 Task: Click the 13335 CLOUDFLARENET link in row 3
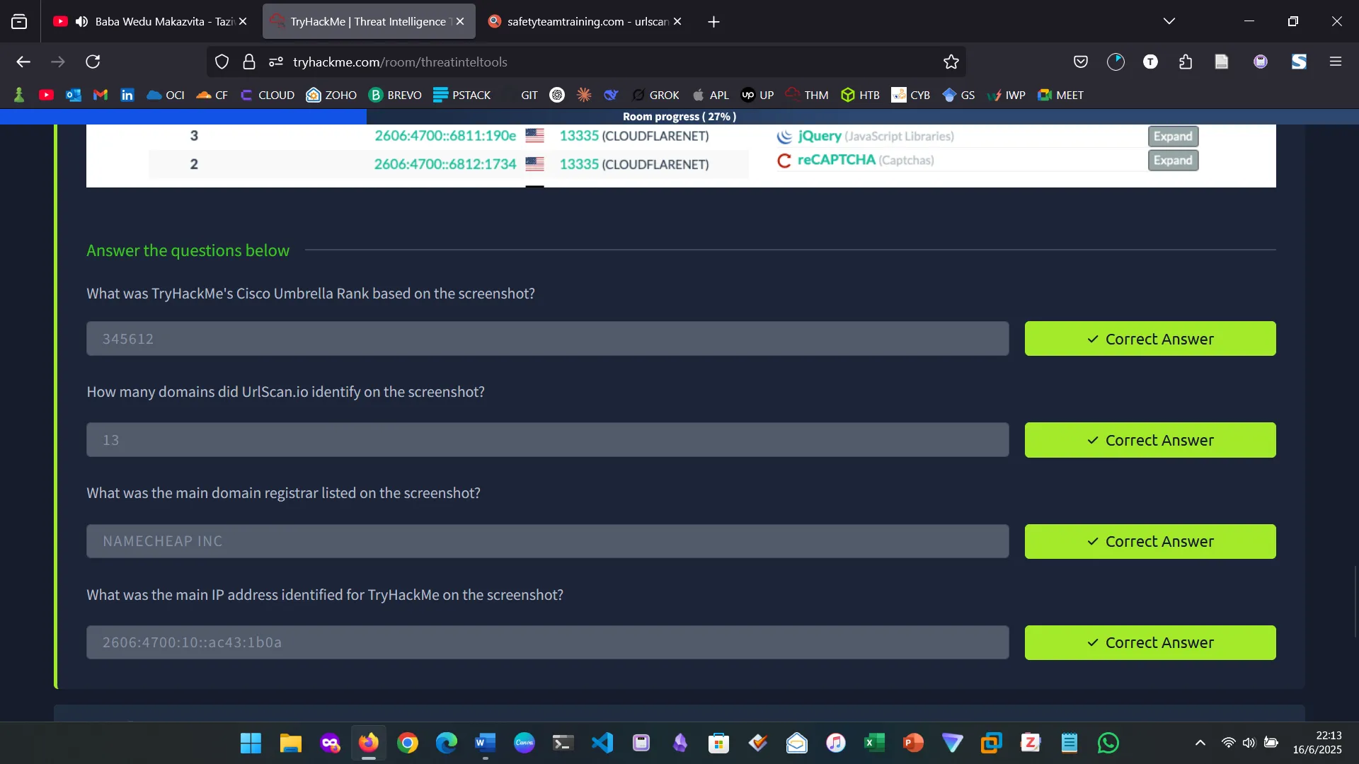click(579, 136)
